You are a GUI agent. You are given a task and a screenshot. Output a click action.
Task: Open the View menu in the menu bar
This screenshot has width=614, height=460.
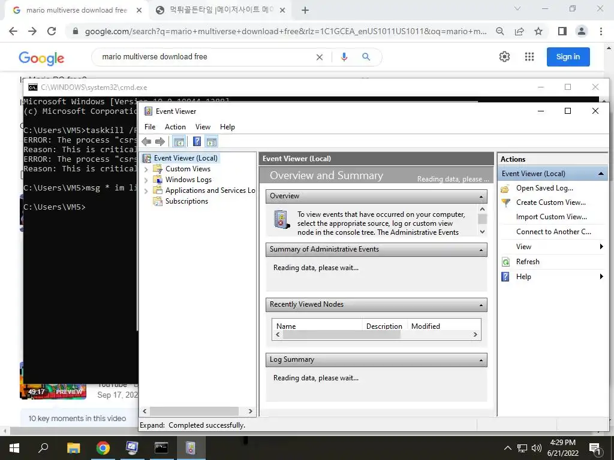pyautogui.click(x=203, y=127)
